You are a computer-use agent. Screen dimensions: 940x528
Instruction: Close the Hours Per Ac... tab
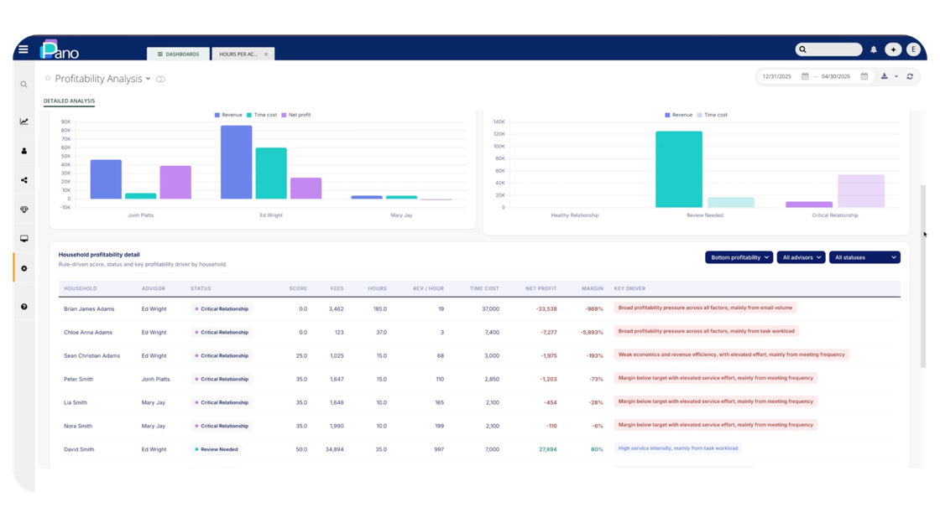266,54
